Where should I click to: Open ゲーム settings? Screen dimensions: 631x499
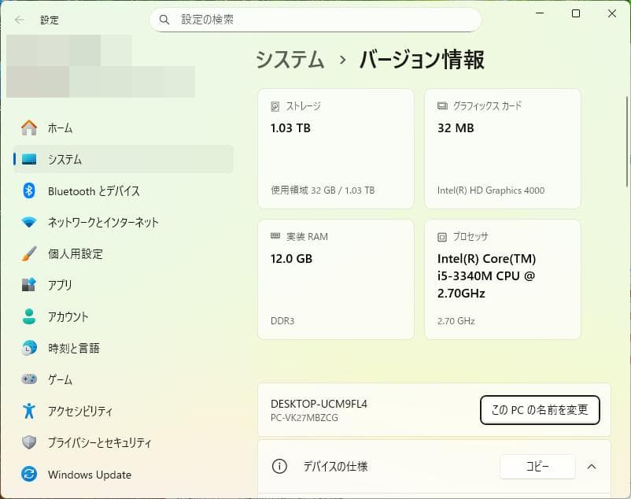124,379
